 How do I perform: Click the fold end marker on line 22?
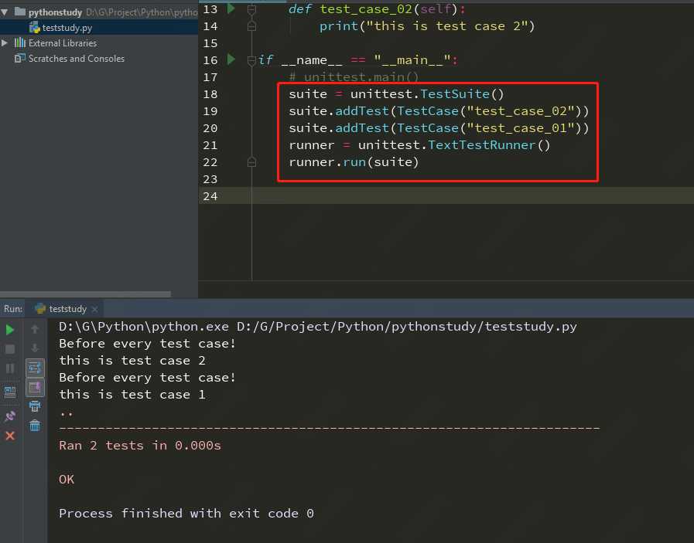[251, 162]
